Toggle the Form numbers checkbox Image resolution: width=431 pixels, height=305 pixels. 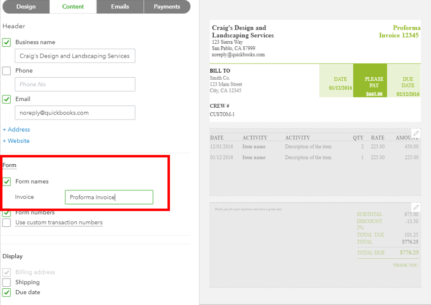click(x=6, y=213)
